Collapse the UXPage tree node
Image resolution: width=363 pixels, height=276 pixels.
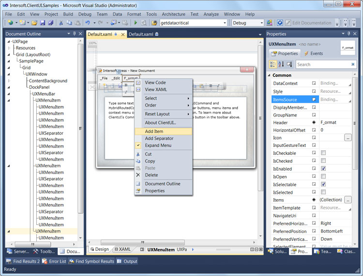(x=9, y=42)
